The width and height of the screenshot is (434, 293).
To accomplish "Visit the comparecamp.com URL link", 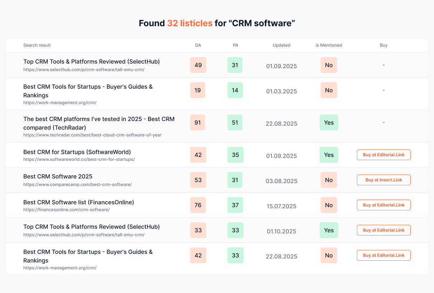I will 77,185.
